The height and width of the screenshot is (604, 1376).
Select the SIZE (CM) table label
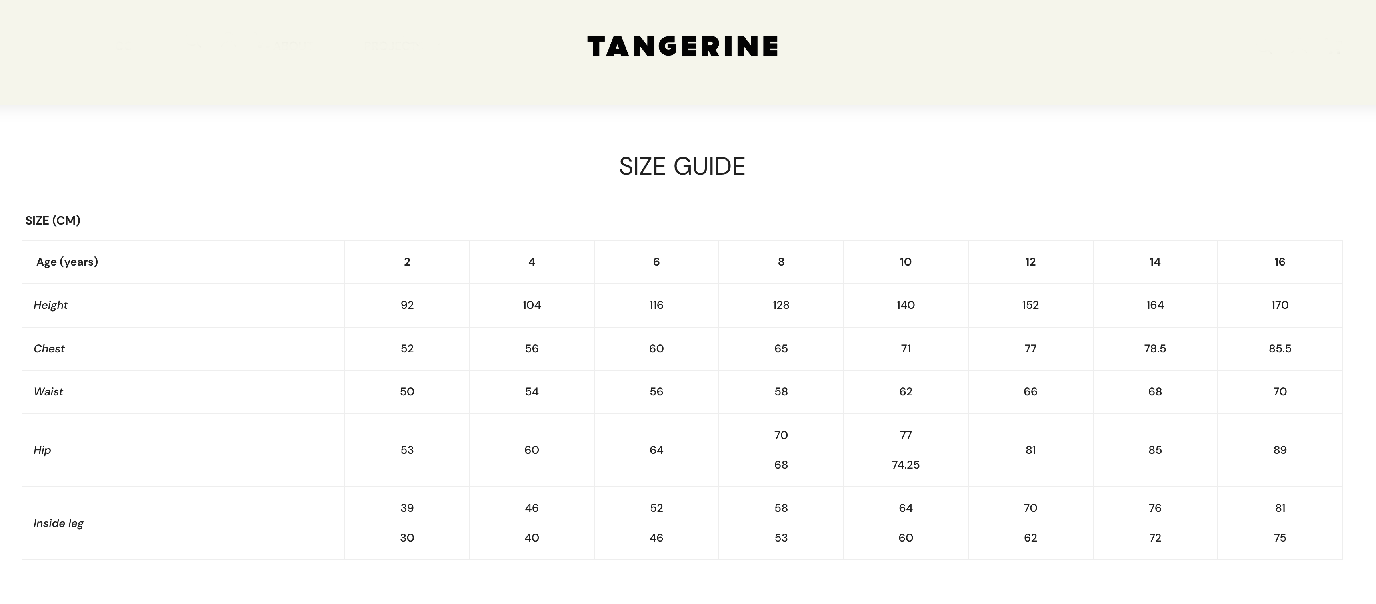[x=53, y=221]
